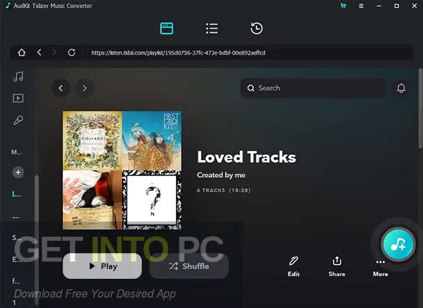Minimize the AudKit window
423x308 pixels.
379,6
